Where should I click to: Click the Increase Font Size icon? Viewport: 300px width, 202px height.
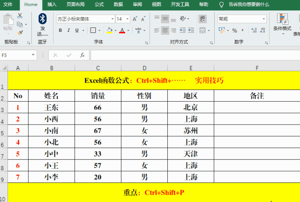click(x=135, y=19)
